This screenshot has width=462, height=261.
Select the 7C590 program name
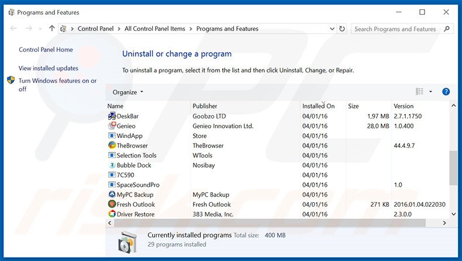click(126, 175)
